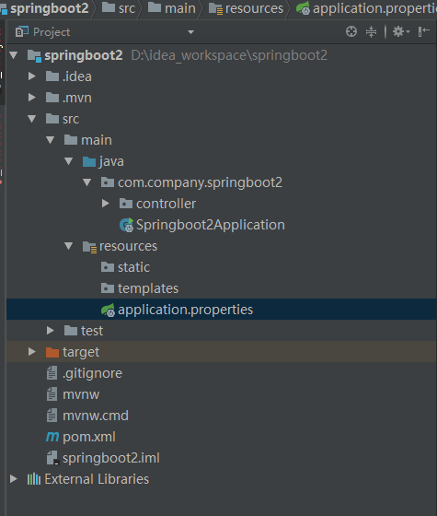Click the D:\idea_workspace\springboot2 path text
The height and width of the screenshot is (516, 437).
coord(229,55)
